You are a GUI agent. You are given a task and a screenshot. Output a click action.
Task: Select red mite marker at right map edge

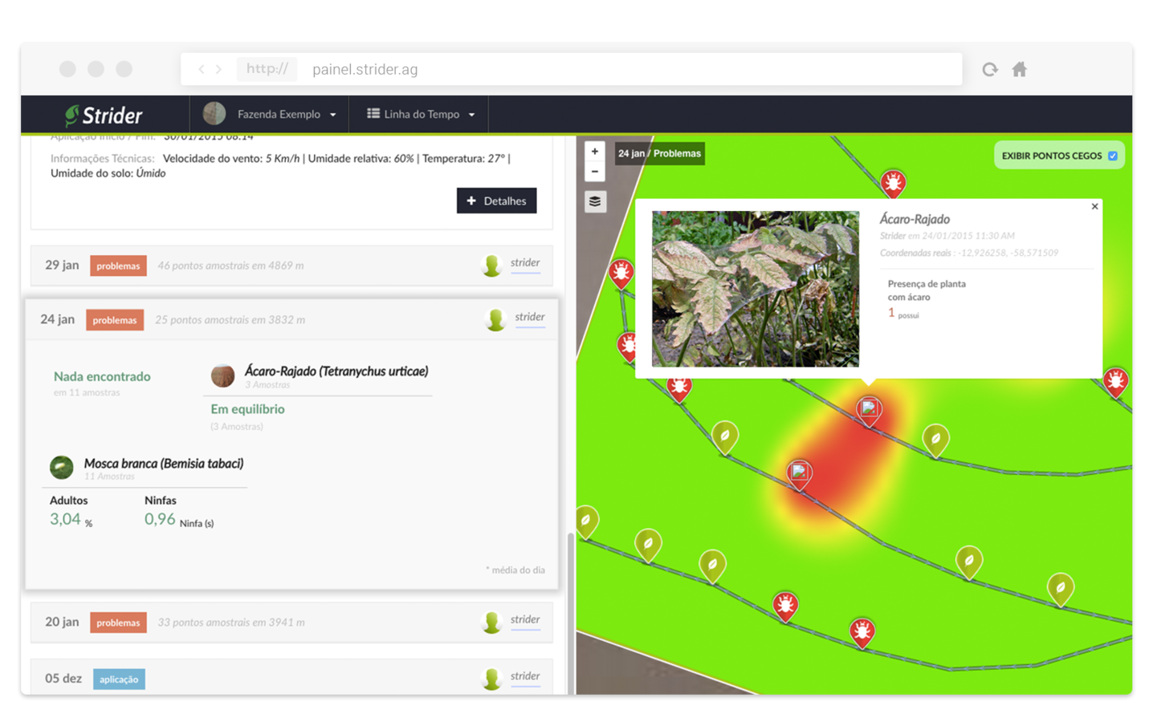click(1115, 381)
